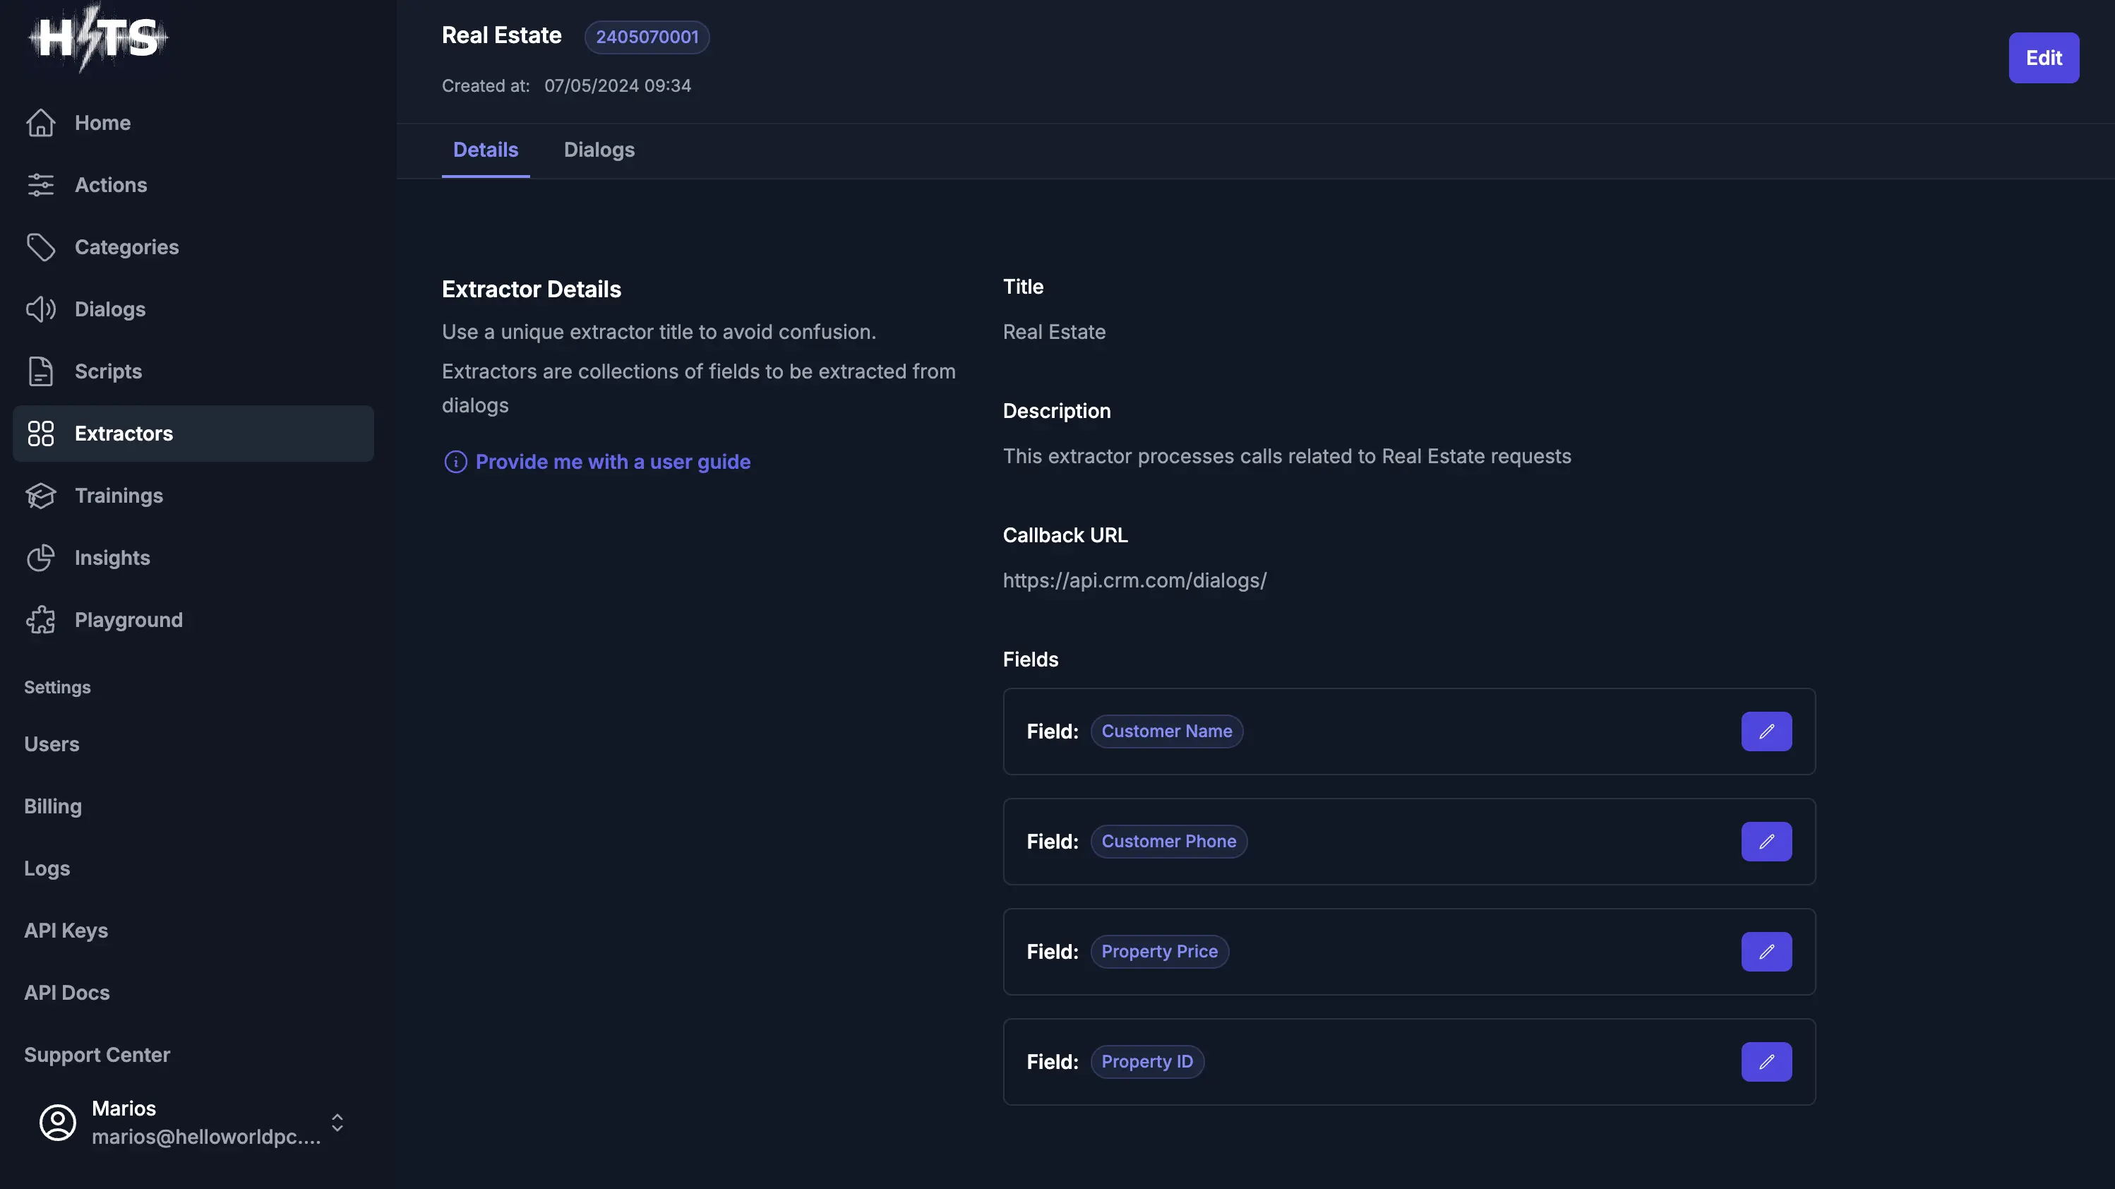Viewport: 2115px width, 1189px height.
Task: Click the info icon beside user guide link
Action: pos(455,462)
